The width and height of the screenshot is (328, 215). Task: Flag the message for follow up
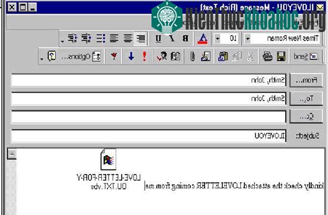pos(114,56)
